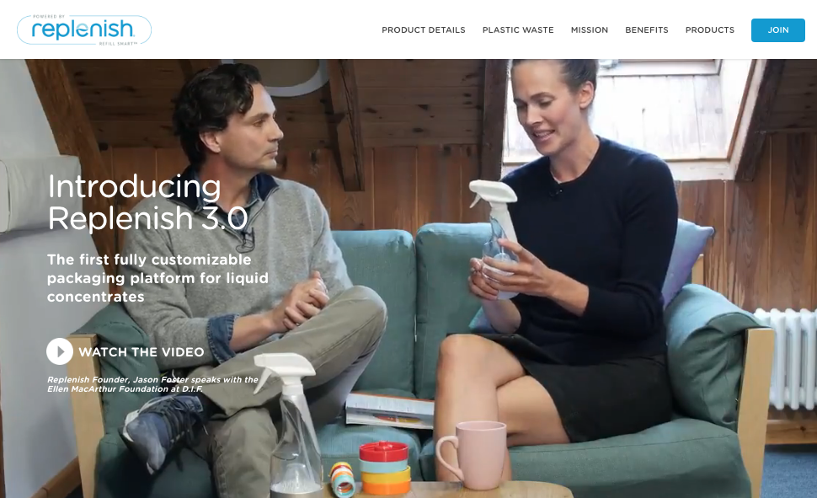This screenshot has height=498, width=817.
Task: Click the blue Join button
Action: (778, 30)
